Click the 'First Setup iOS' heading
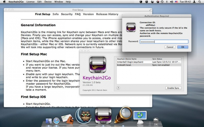 (x=33, y=97)
